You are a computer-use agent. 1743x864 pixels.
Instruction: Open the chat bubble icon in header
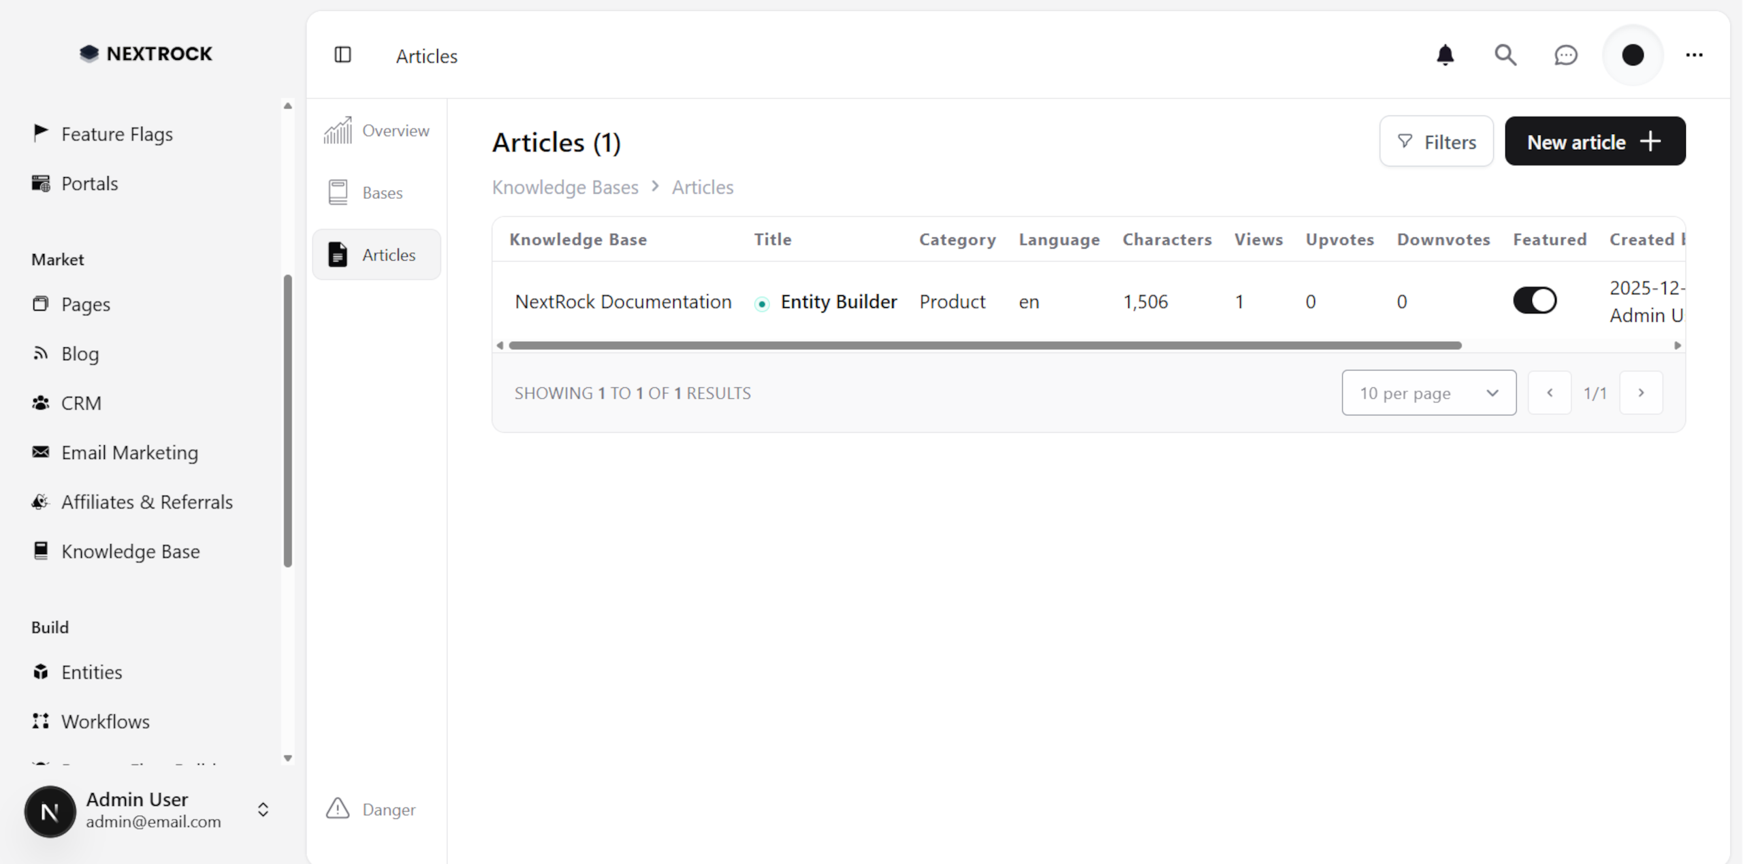click(x=1566, y=55)
